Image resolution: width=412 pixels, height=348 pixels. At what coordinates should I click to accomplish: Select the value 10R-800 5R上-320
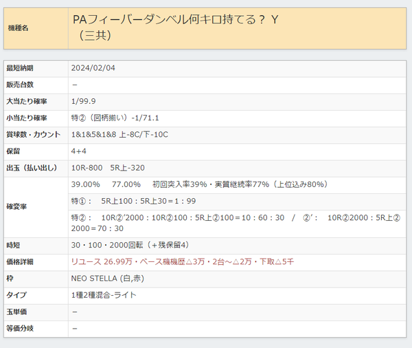[108, 168]
